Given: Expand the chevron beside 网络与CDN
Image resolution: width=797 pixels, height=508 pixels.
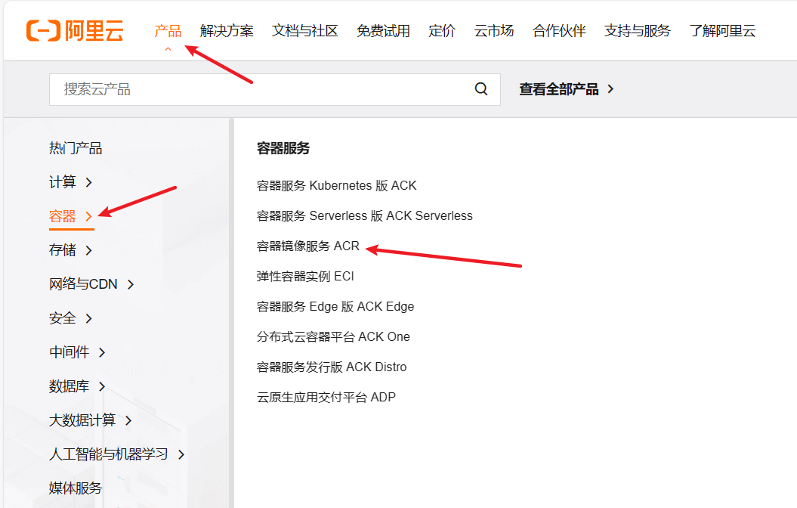Looking at the screenshot, I should coord(131,284).
